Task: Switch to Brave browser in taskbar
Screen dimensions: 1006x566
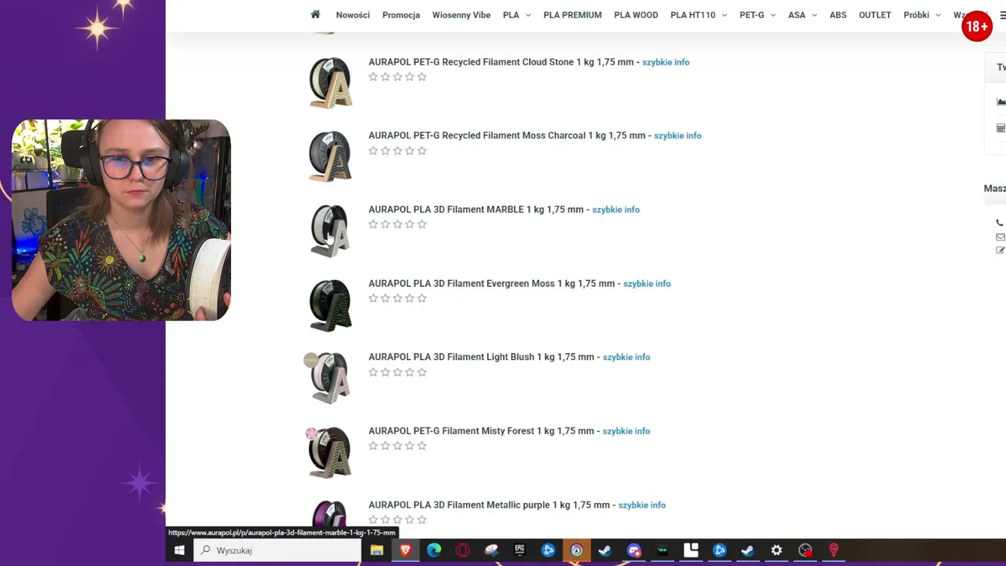Action: [x=406, y=550]
